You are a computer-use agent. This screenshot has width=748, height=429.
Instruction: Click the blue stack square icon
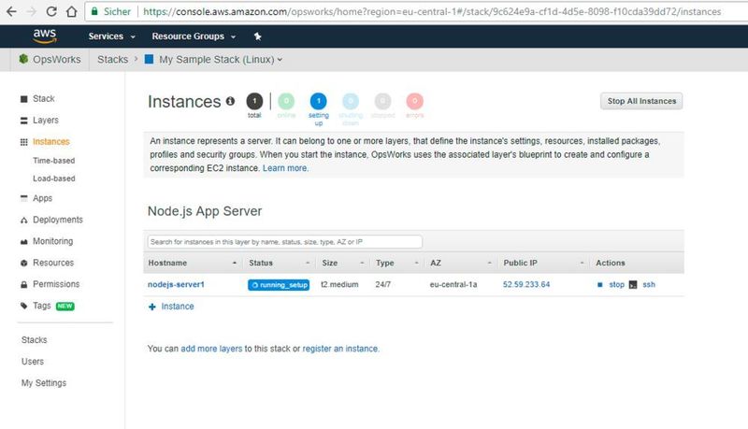point(149,59)
